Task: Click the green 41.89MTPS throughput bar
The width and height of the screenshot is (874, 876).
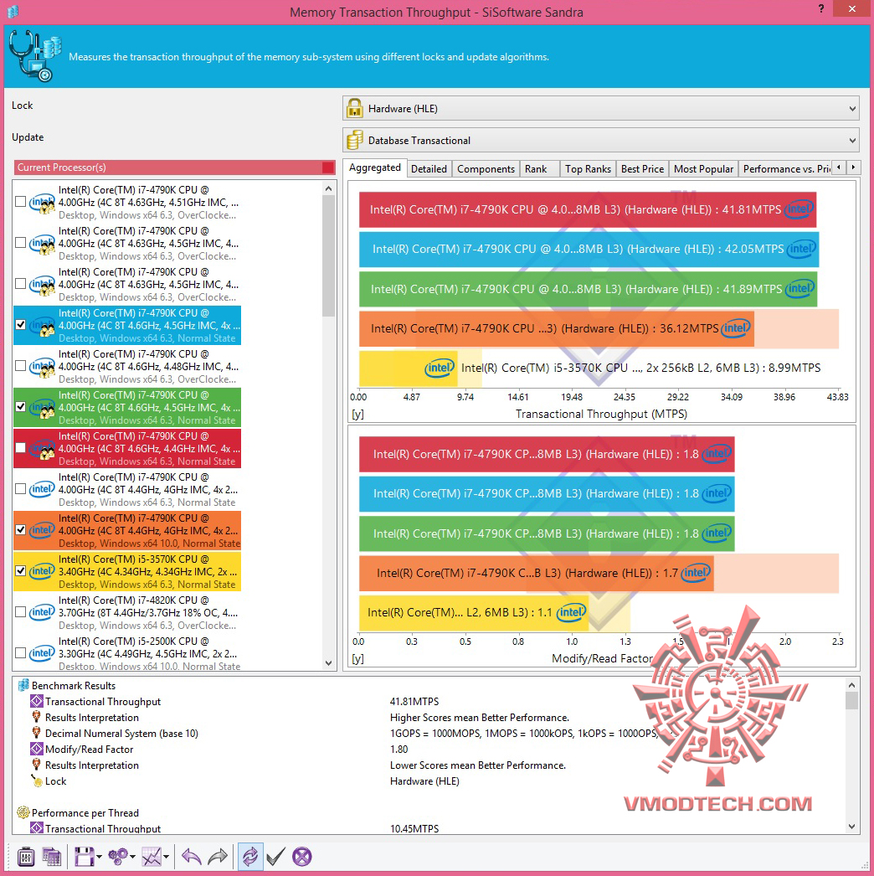Action: tap(588, 289)
